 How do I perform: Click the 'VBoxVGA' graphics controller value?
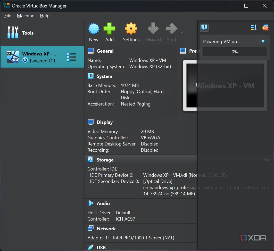click(151, 138)
